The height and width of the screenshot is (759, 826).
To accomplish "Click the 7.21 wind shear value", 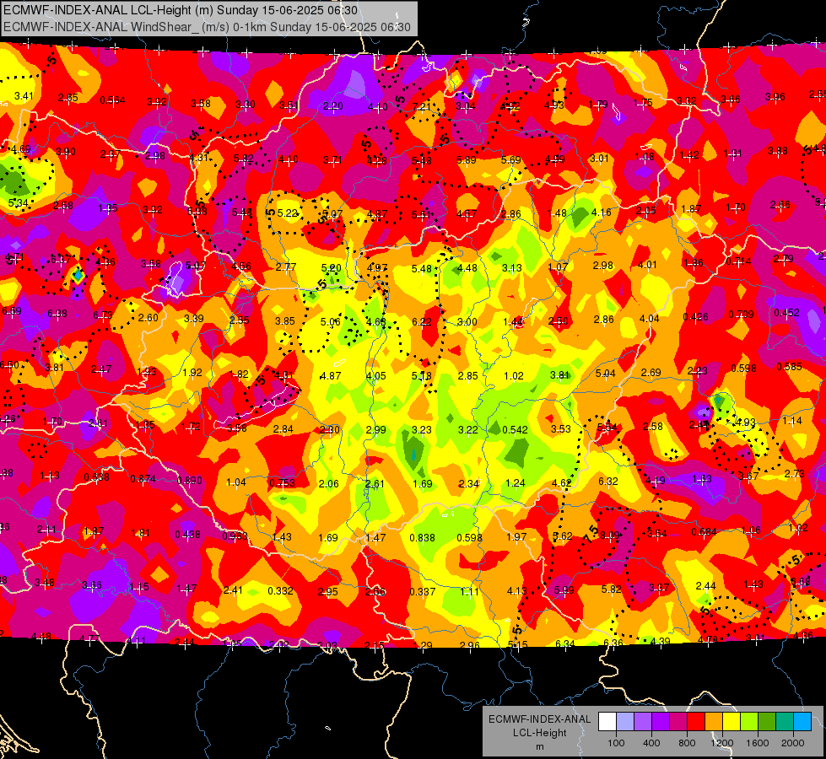I will pyautogui.click(x=422, y=106).
